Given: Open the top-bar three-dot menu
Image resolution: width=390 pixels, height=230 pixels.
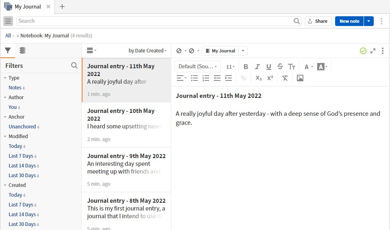Looking at the screenshot, I should click(381, 21).
